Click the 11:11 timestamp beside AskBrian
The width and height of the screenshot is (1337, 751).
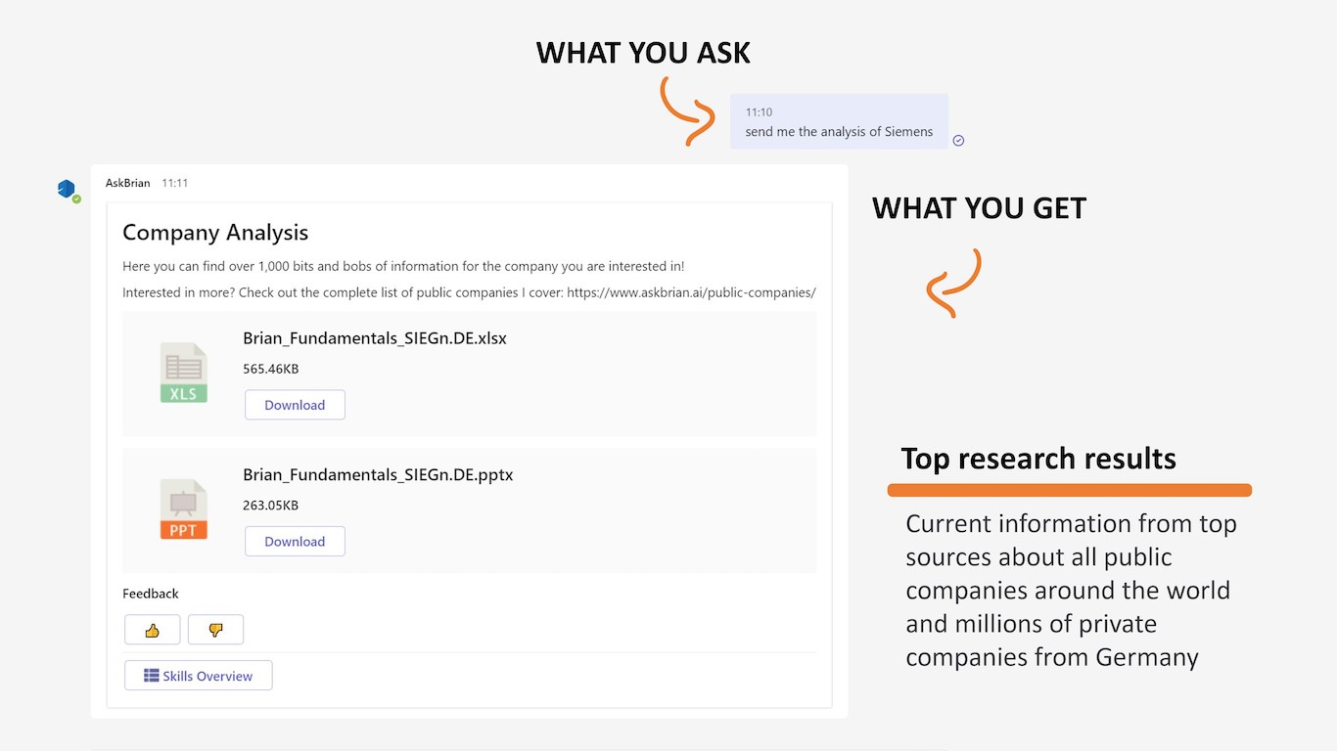pos(175,183)
